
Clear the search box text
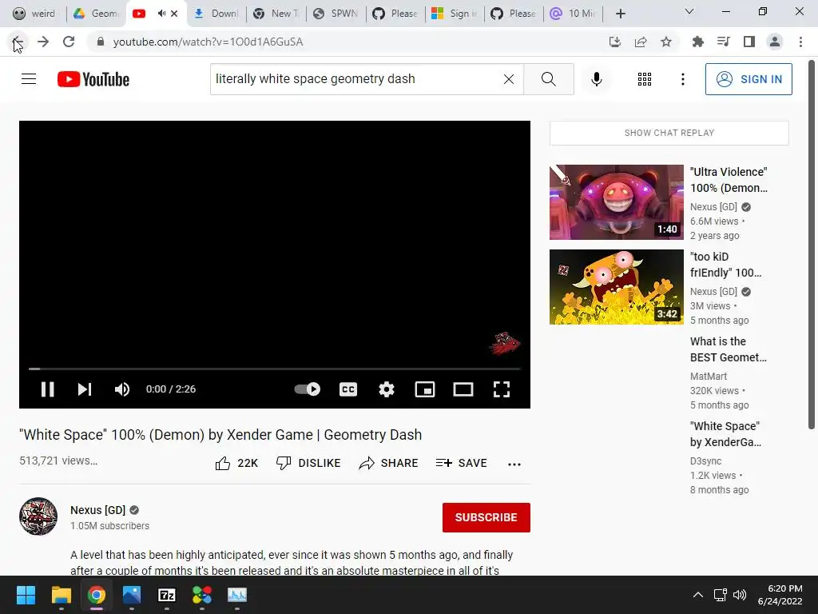[509, 79]
